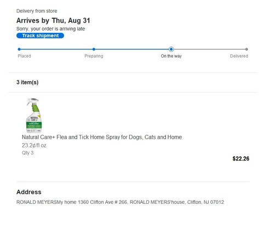Click the Qty 3 text

(27, 153)
